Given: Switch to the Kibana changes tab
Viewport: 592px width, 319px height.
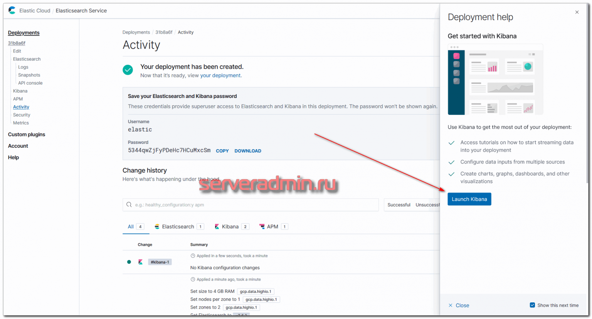Looking at the screenshot, I should click(232, 227).
